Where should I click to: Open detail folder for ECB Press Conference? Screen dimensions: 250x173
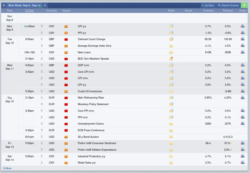tap(171, 130)
